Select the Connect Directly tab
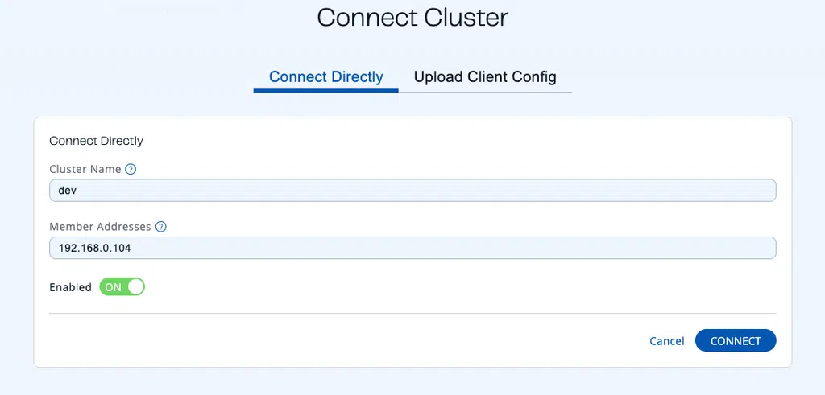 point(326,77)
